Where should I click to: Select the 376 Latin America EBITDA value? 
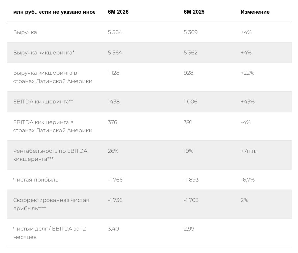[x=113, y=122]
